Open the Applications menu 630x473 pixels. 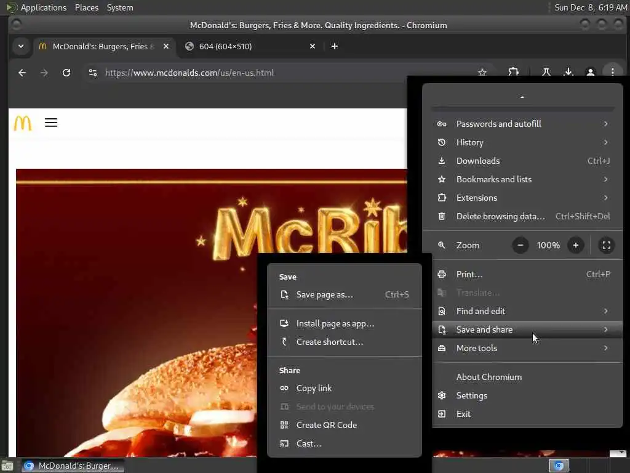[x=44, y=7]
